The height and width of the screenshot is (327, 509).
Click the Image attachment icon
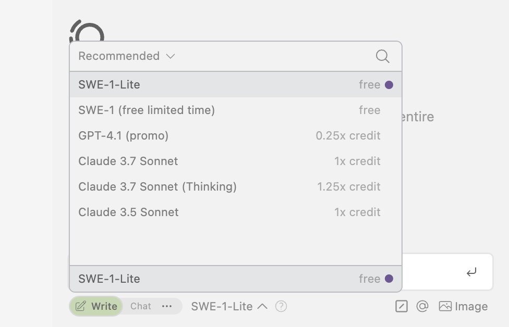coord(445,306)
